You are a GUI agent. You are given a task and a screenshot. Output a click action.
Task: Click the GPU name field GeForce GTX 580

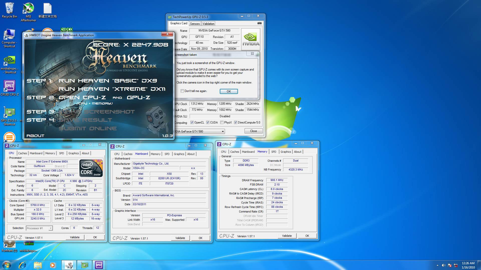point(214,30)
